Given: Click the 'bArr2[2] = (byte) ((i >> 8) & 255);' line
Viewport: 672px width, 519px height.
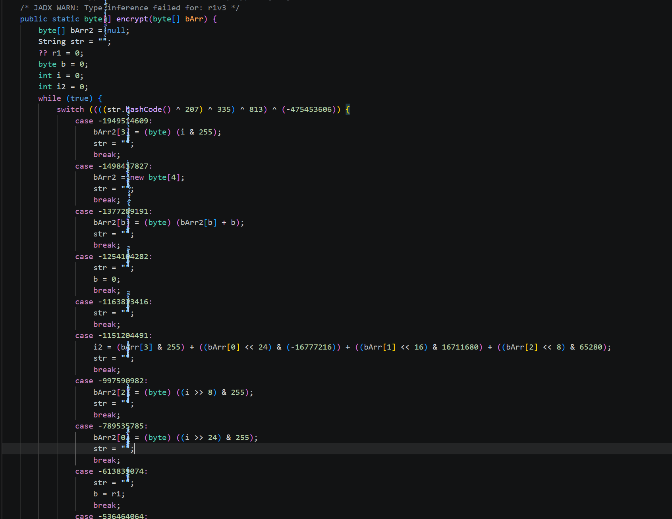Looking at the screenshot, I should tap(174, 392).
